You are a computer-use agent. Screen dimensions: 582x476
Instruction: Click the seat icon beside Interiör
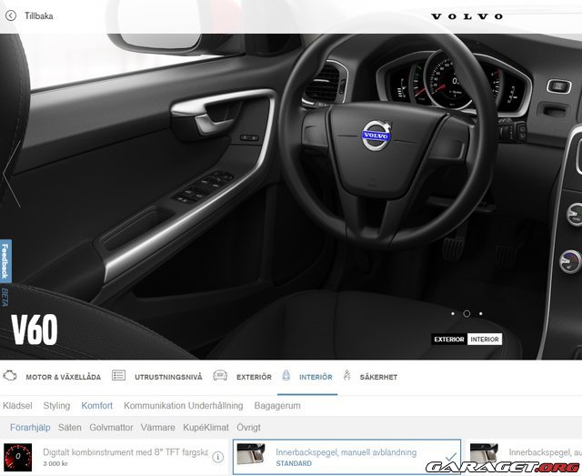point(286,376)
